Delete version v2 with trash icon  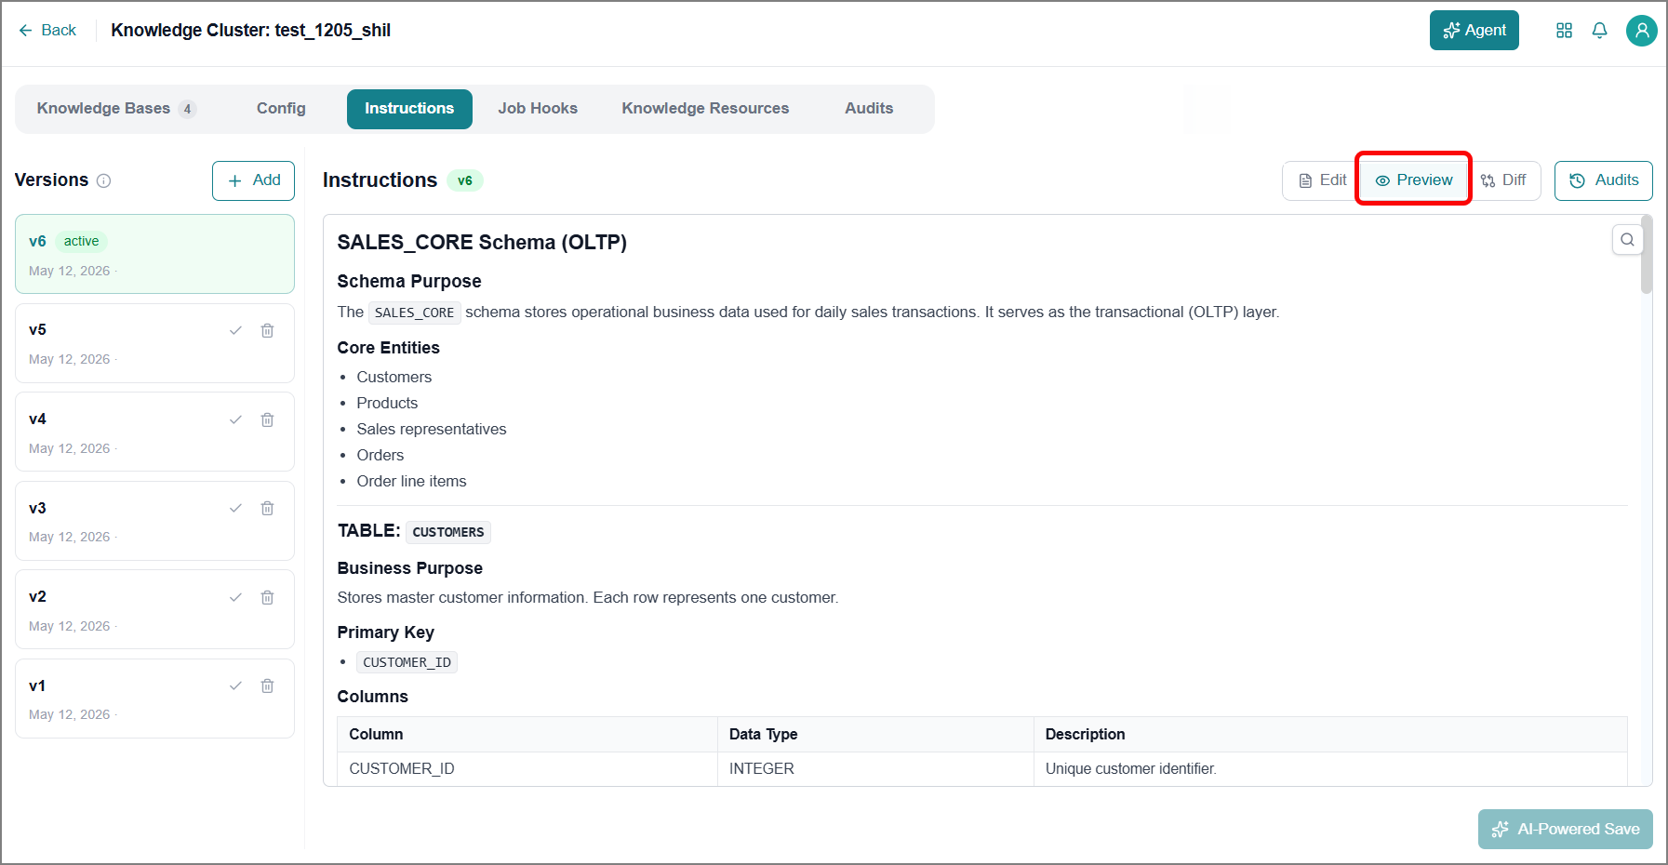click(x=267, y=597)
